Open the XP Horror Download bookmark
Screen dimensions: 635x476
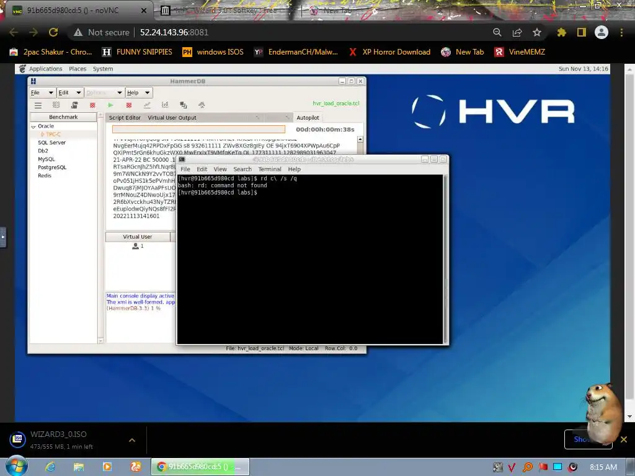[x=389, y=52]
